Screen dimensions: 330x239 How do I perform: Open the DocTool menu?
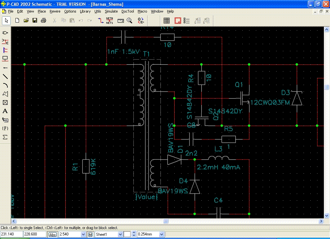pyautogui.click(x=128, y=11)
